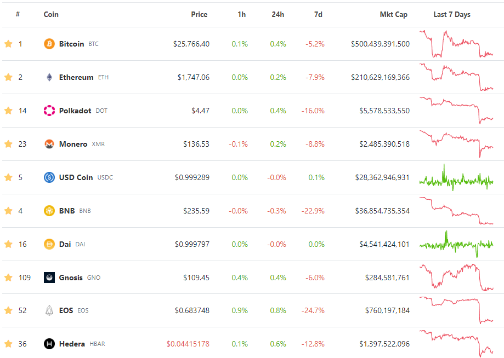This screenshot has height=358, width=504.
Task: Open the Bitcoin coin page link
Action: pos(71,44)
